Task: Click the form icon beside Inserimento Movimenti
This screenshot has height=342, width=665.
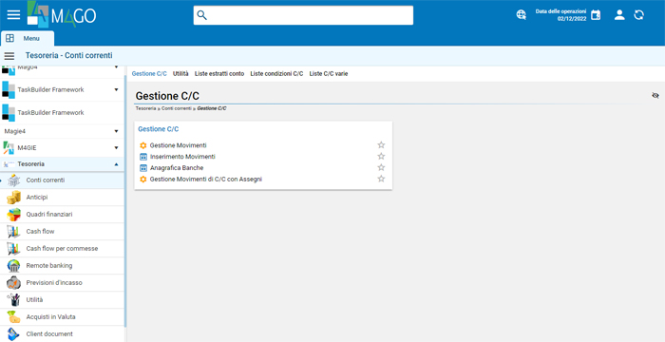Action: 142,157
